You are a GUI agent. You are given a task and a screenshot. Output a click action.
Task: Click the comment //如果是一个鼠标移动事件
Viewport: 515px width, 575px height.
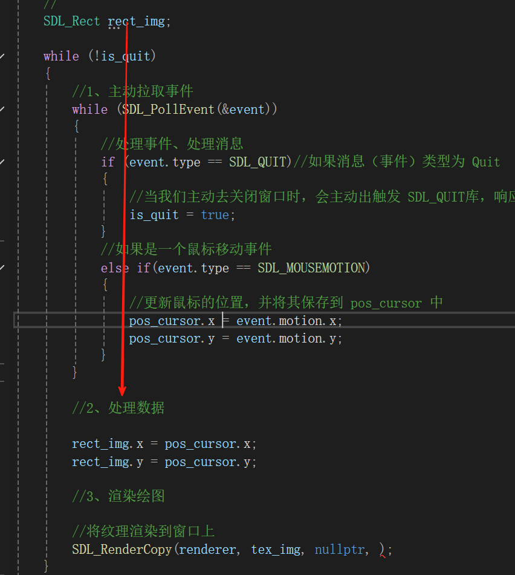click(186, 249)
